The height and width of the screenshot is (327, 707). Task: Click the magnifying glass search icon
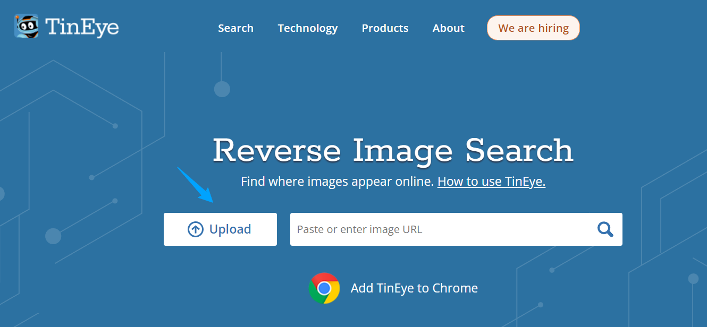click(x=605, y=229)
